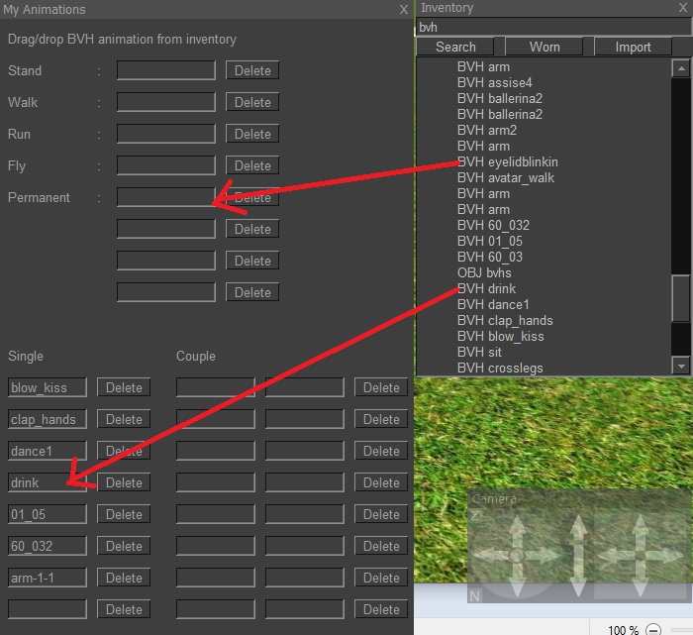This screenshot has width=693, height=635.
Task: Delete the Fly animation
Action: tap(252, 165)
